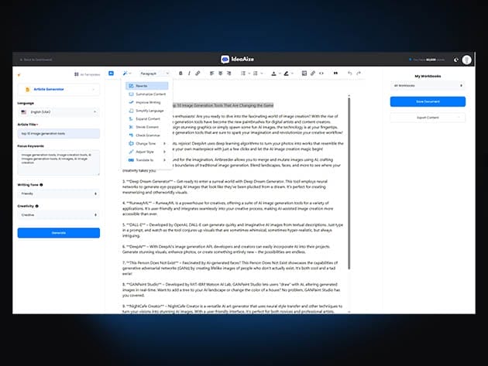This screenshot has height=366, width=488.
Task: Toggle dark mode moon icon
Action: pos(455,60)
